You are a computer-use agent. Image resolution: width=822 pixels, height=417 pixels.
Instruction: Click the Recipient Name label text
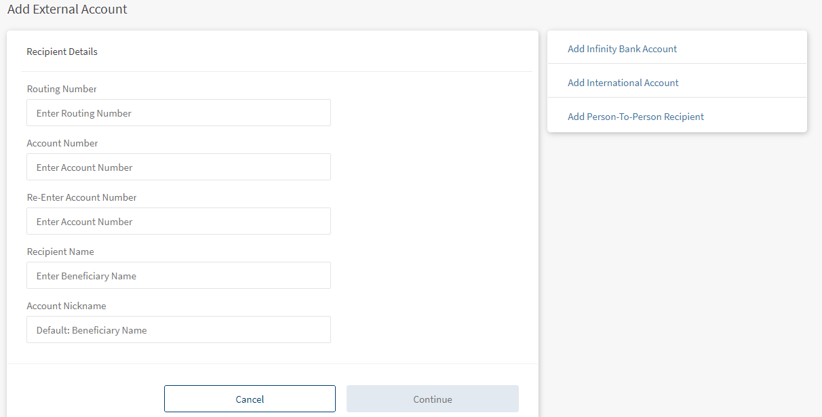pyautogui.click(x=60, y=252)
